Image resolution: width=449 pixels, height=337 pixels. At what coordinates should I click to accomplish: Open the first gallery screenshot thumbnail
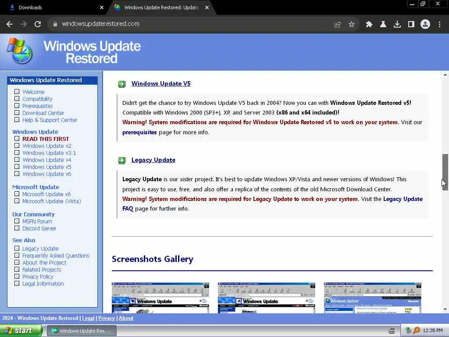tap(160, 298)
